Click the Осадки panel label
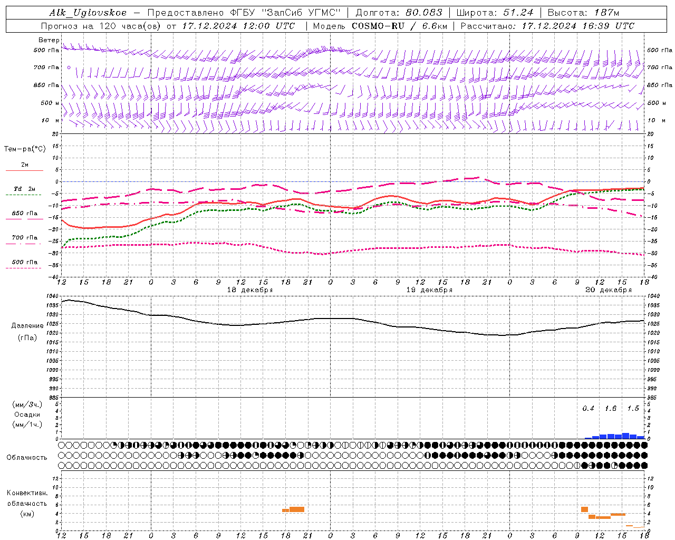 (x=27, y=414)
